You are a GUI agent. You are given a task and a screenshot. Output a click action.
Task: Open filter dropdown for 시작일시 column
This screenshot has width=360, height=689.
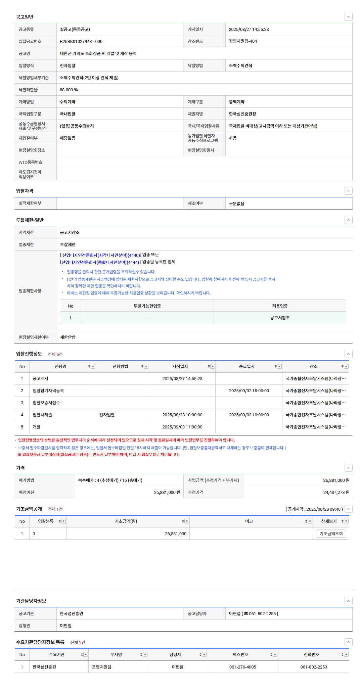click(213, 366)
